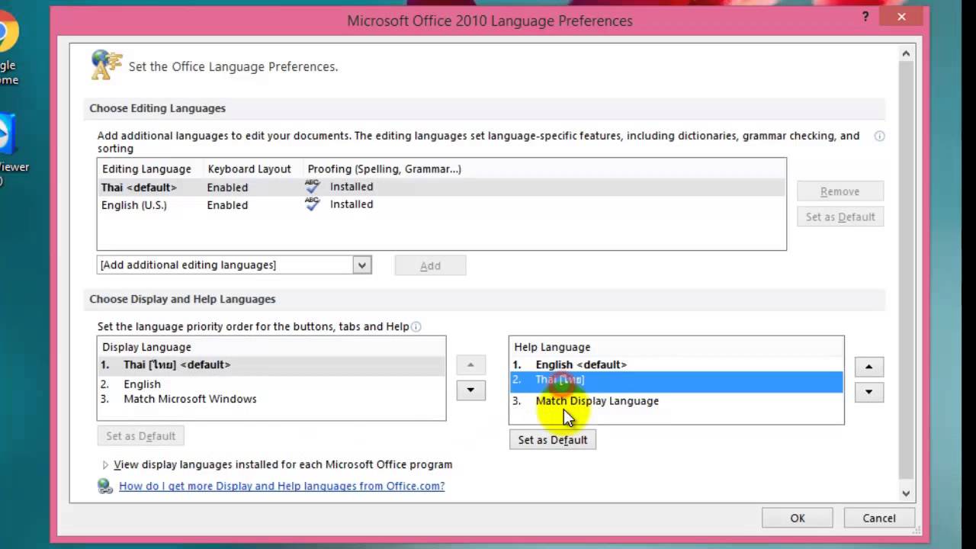Click Set as Default under Display Language
976x549 pixels.
click(140, 436)
